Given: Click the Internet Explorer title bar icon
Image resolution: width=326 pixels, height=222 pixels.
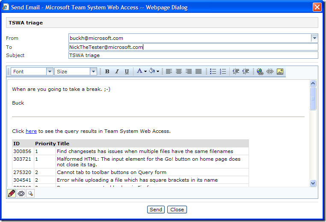Looking at the screenshot, I should 6,7.
